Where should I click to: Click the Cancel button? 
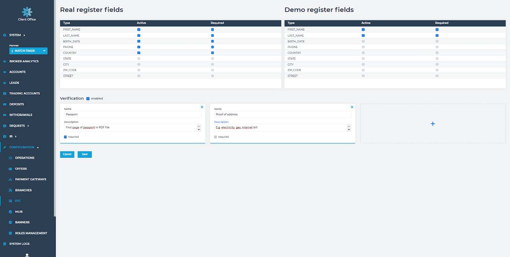67,154
